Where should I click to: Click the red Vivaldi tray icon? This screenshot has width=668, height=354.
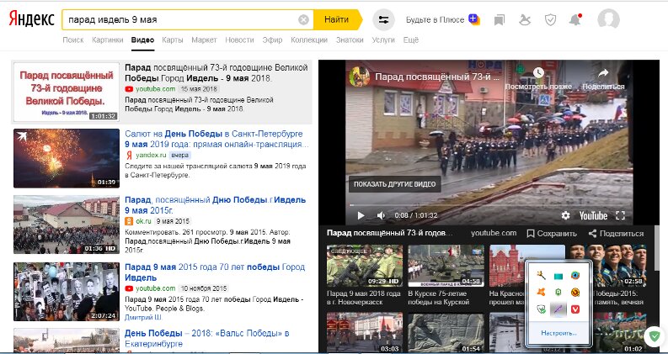575,309
